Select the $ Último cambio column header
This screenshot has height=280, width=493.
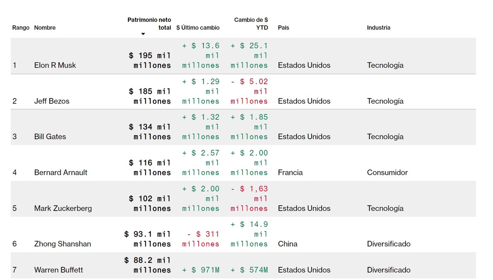[198, 28]
